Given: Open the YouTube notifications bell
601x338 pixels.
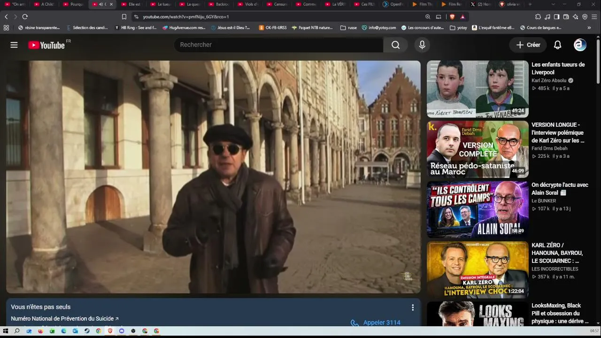Looking at the screenshot, I should coord(558,45).
